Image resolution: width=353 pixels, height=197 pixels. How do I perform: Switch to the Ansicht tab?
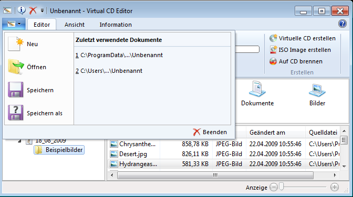click(75, 25)
